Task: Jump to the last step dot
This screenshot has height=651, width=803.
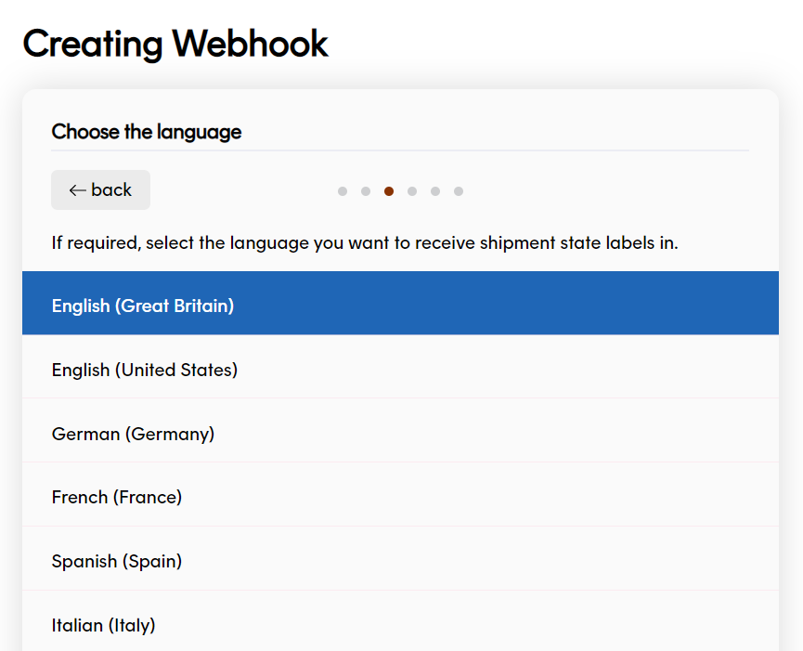Action: pyautogui.click(x=459, y=191)
